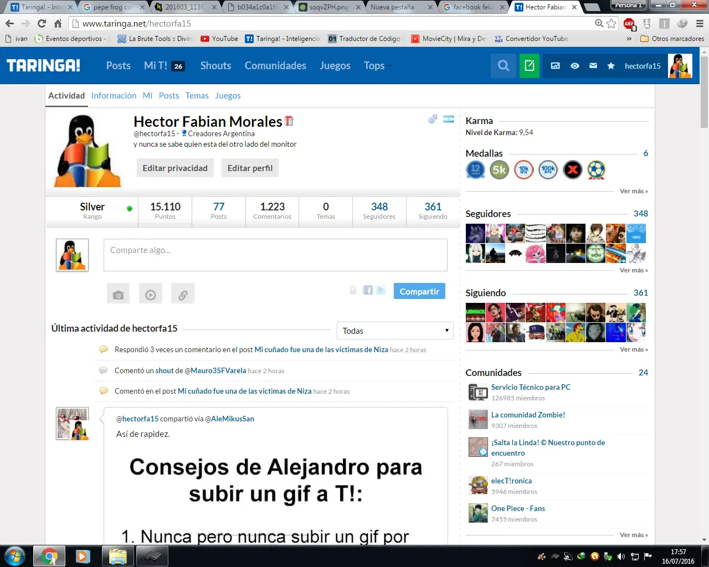Screen dimensions: 709x567
Task: Switch to the pepe frog browser tab
Action: (x=112, y=7)
